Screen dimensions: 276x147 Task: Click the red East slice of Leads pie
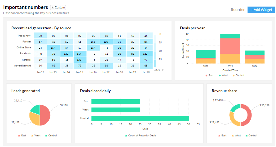pos(45,115)
